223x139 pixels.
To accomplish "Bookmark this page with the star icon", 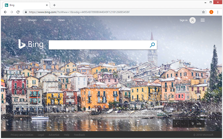I will click(203, 12).
